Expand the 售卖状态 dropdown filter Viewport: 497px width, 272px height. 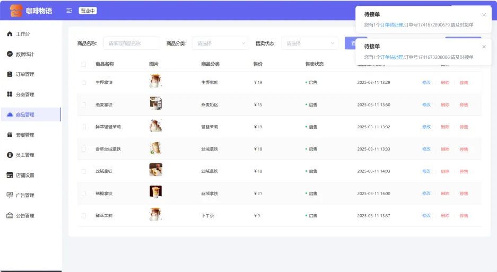coord(310,43)
